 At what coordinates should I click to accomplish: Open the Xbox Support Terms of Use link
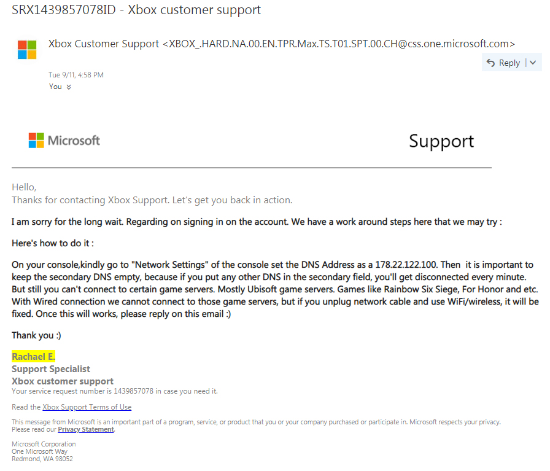click(x=87, y=407)
